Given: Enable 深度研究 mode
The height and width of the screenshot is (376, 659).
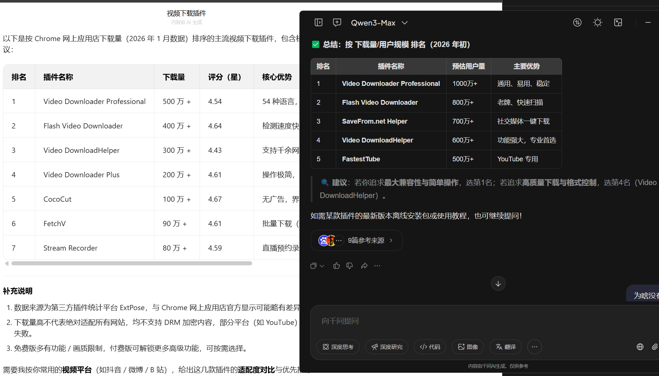Looking at the screenshot, I should (x=387, y=347).
